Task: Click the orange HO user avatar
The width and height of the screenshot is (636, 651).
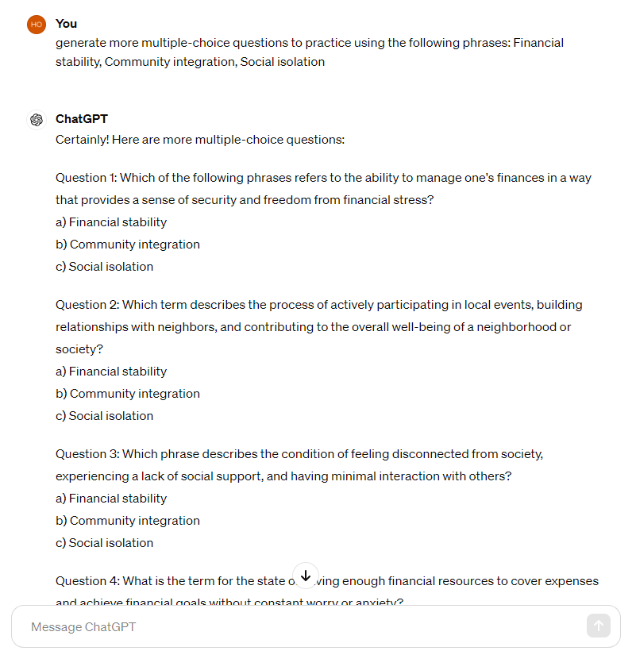Action: pos(36,25)
